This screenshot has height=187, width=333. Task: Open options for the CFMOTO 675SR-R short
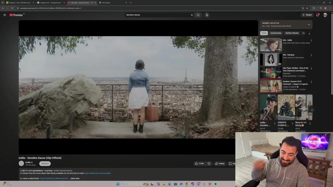[x=292, y=123]
